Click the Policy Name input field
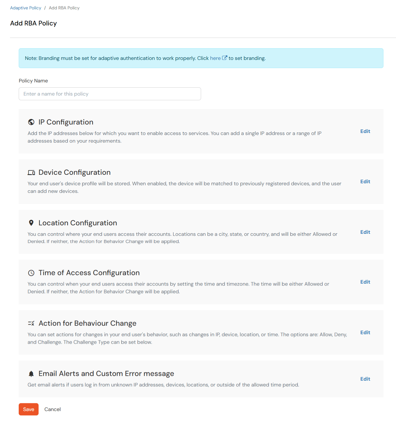The width and height of the screenshot is (396, 422). pyautogui.click(x=110, y=94)
